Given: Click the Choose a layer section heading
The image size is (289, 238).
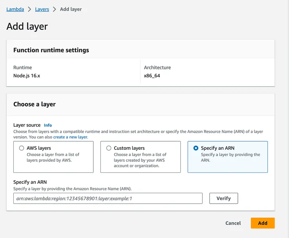Looking at the screenshot, I should pyautogui.click(x=34, y=104).
